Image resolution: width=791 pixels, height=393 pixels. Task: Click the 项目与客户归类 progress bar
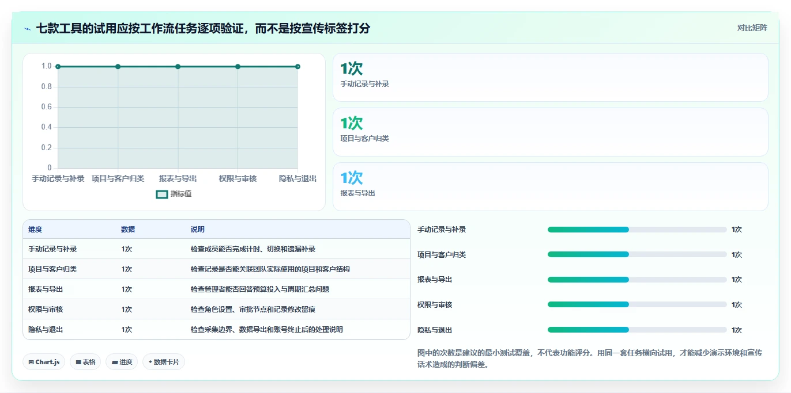637,254
